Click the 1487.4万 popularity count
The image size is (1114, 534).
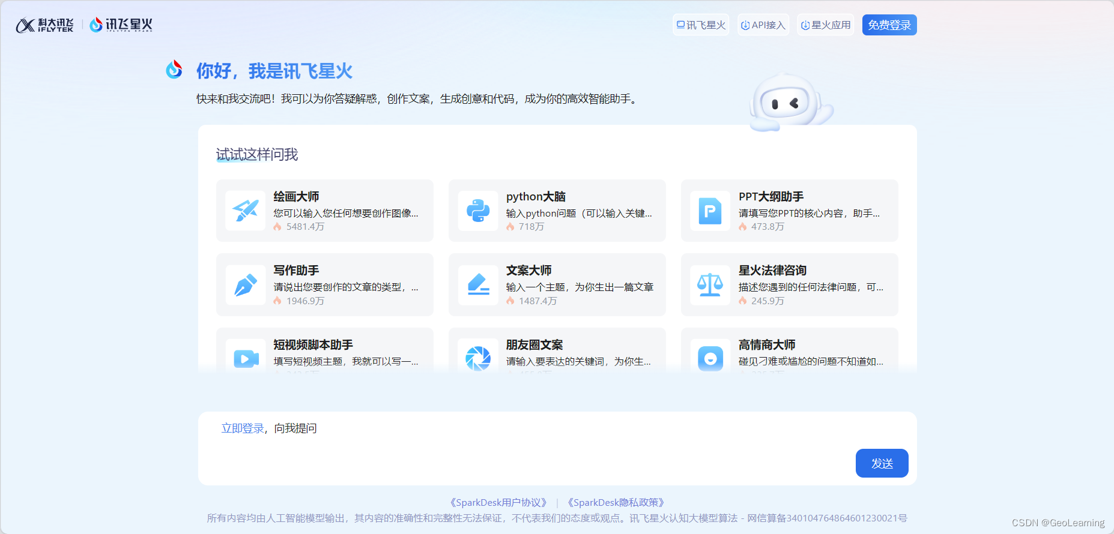click(537, 301)
